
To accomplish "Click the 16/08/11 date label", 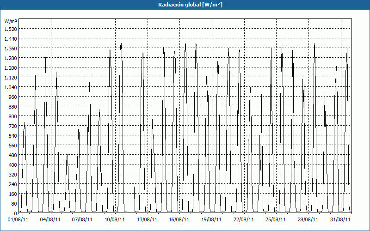I will click(x=179, y=220).
